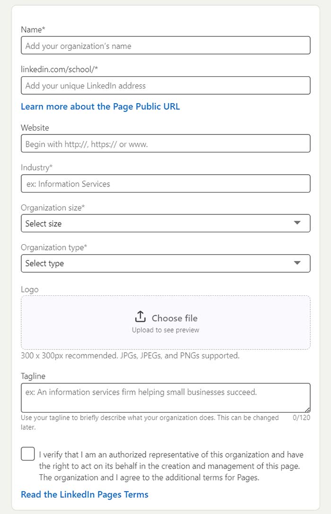Click the Industry input field
This screenshot has width=331, height=514.
point(165,184)
